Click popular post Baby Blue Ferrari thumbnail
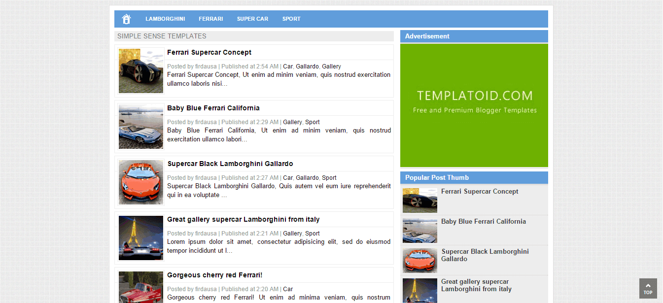Image resolution: width=663 pixels, height=303 pixels. pyautogui.click(x=420, y=230)
